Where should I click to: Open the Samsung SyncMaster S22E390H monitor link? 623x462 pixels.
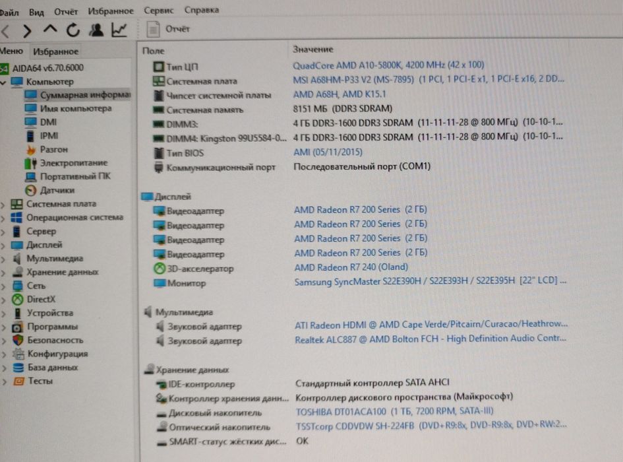click(430, 281)
